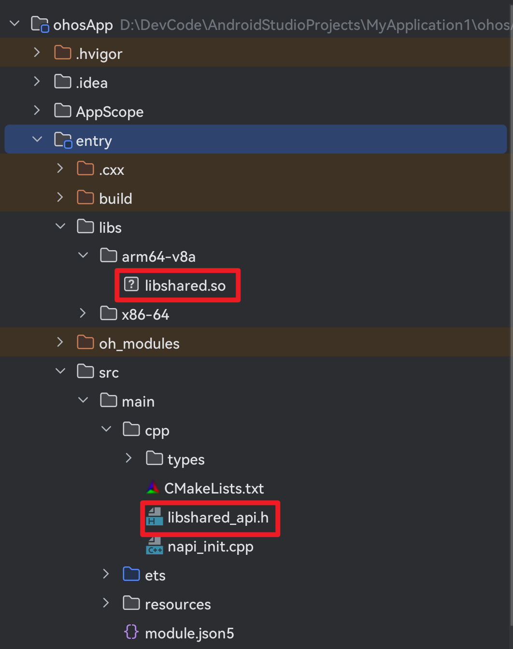Select the x86-64 folder name
This screenshot has width=513, height=649.
pyautogui.click(x=145, y=314)
